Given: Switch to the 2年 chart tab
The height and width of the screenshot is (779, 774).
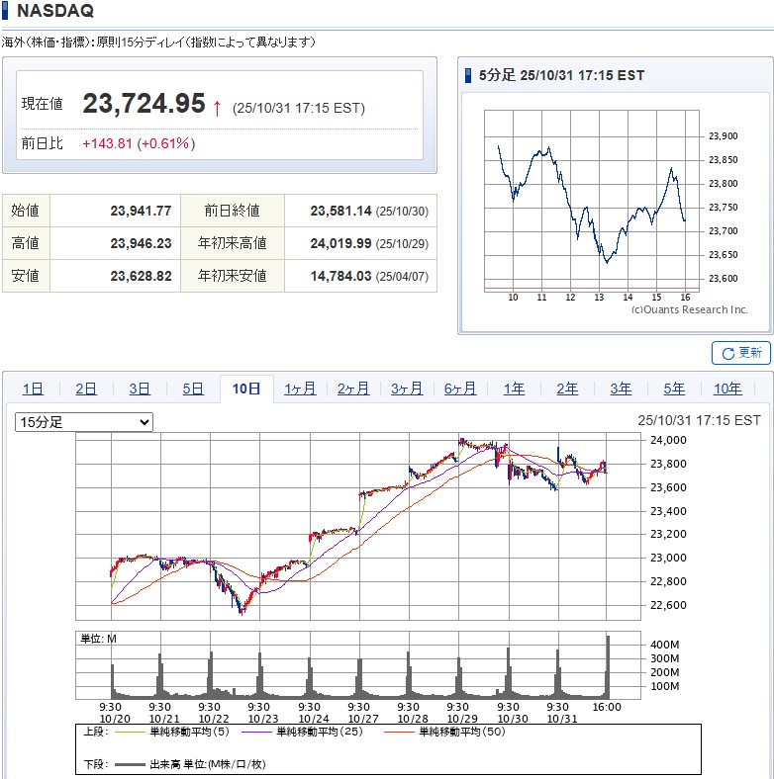Looking at the screenshot, I should click(x=567, y=389).
